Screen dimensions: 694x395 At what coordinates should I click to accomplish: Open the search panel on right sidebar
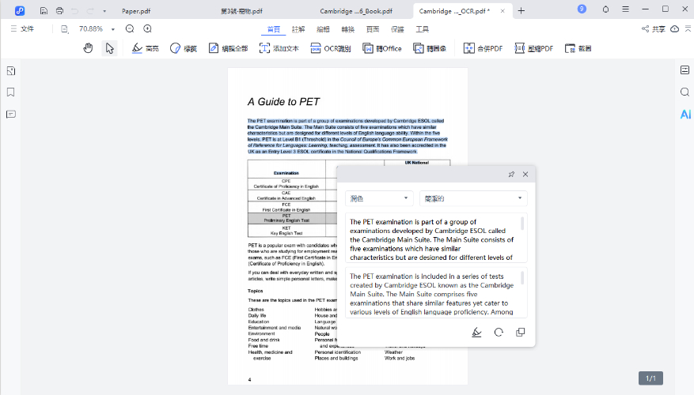pyautogui.click(x=685, y=92)
